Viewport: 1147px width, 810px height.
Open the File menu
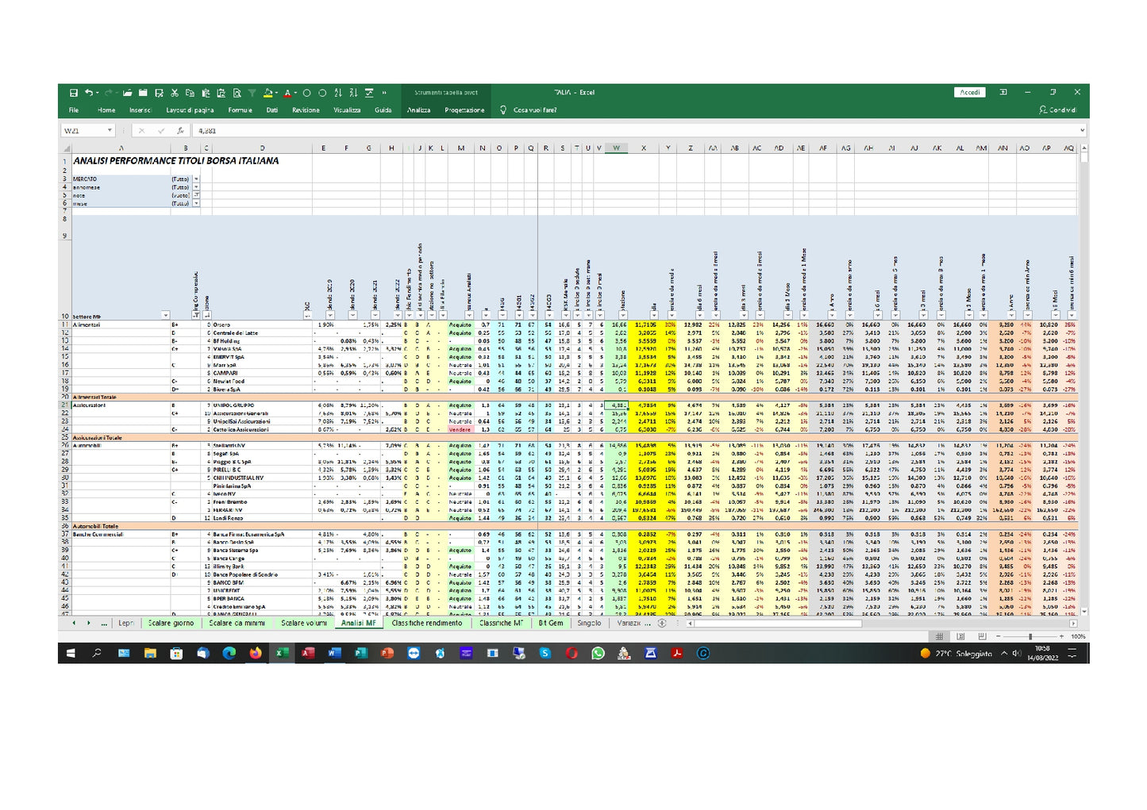tap(74, 110)
